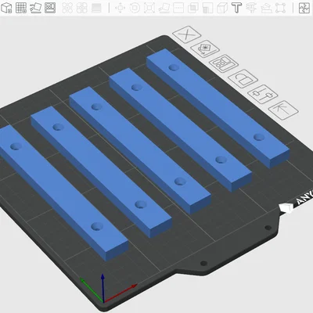Viewport: 313px width, 313px height.
Task: Click the Add model cube icon
Action: [x=6, y=8]
